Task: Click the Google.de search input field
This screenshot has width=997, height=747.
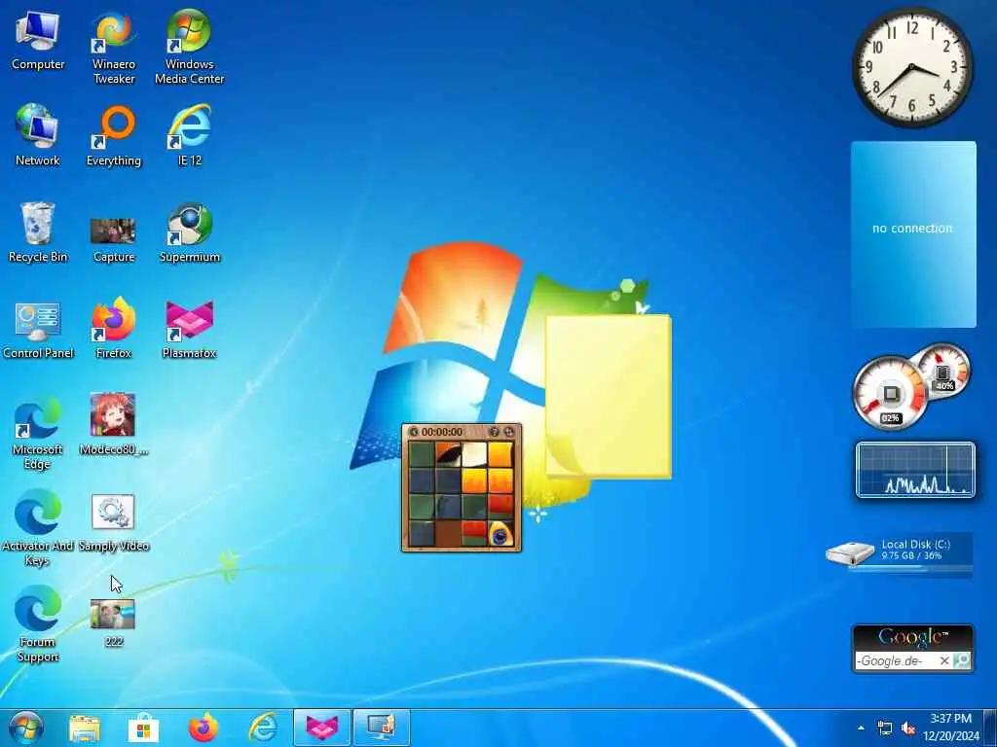Action: coord(897,661)
